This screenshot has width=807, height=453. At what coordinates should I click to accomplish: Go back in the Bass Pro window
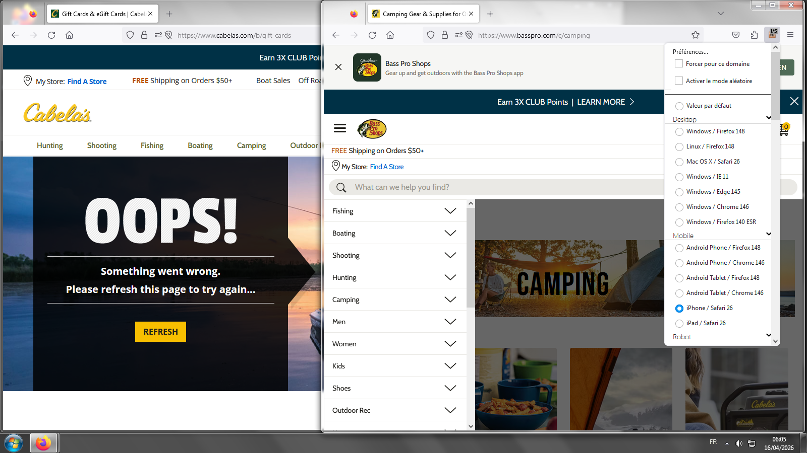336,35
